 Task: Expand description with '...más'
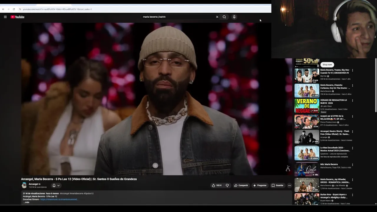pos(26,202)
